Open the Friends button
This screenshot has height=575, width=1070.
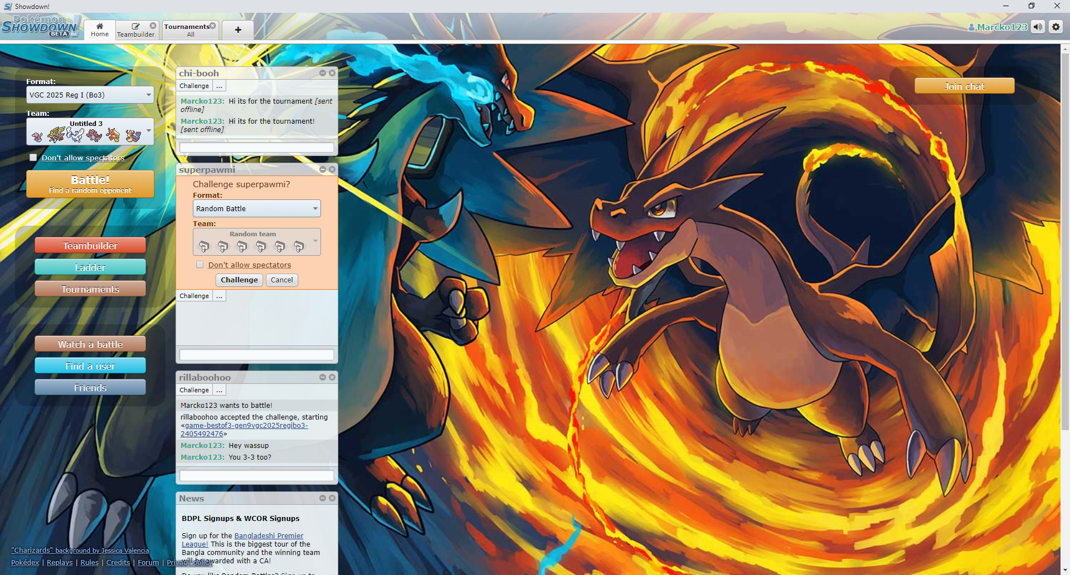pyautogui.click(x=90, y=388)
